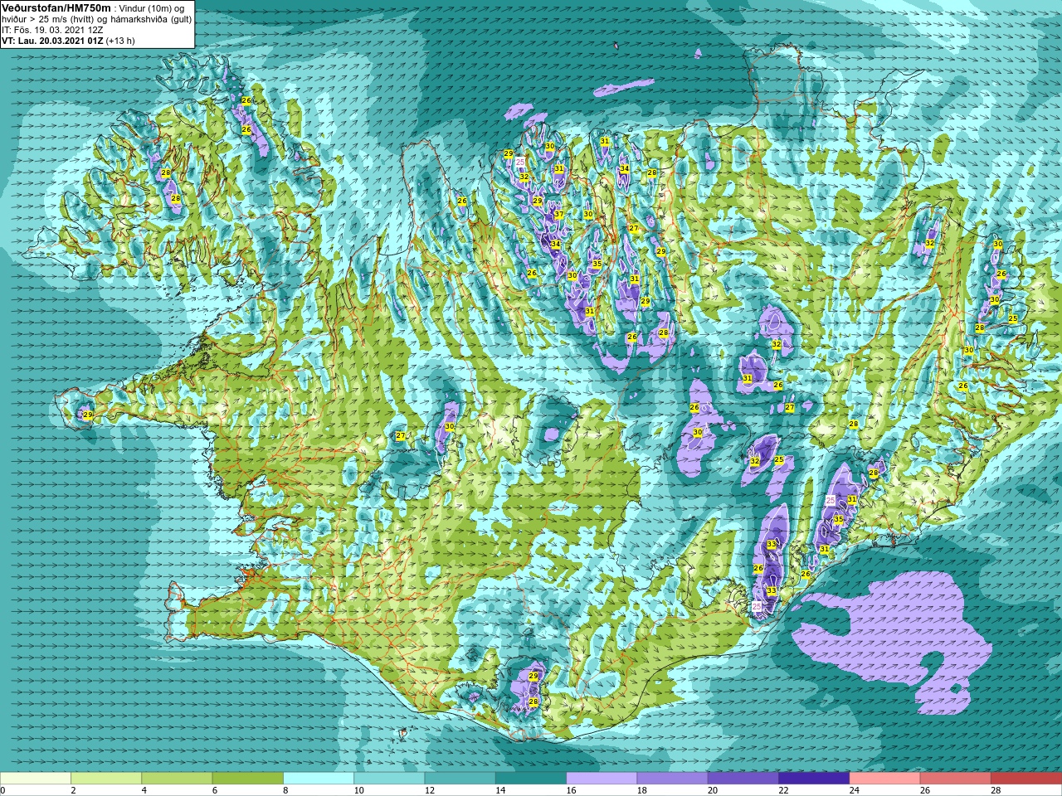Click the '16' tick label on color scale
The height and width of the screenshot is (796, 1062).
point(571,790)
